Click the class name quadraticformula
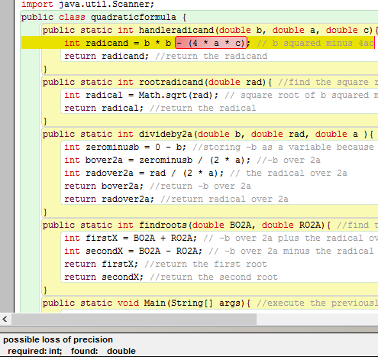This screenshot has height=357, width=378. (133, 17)
